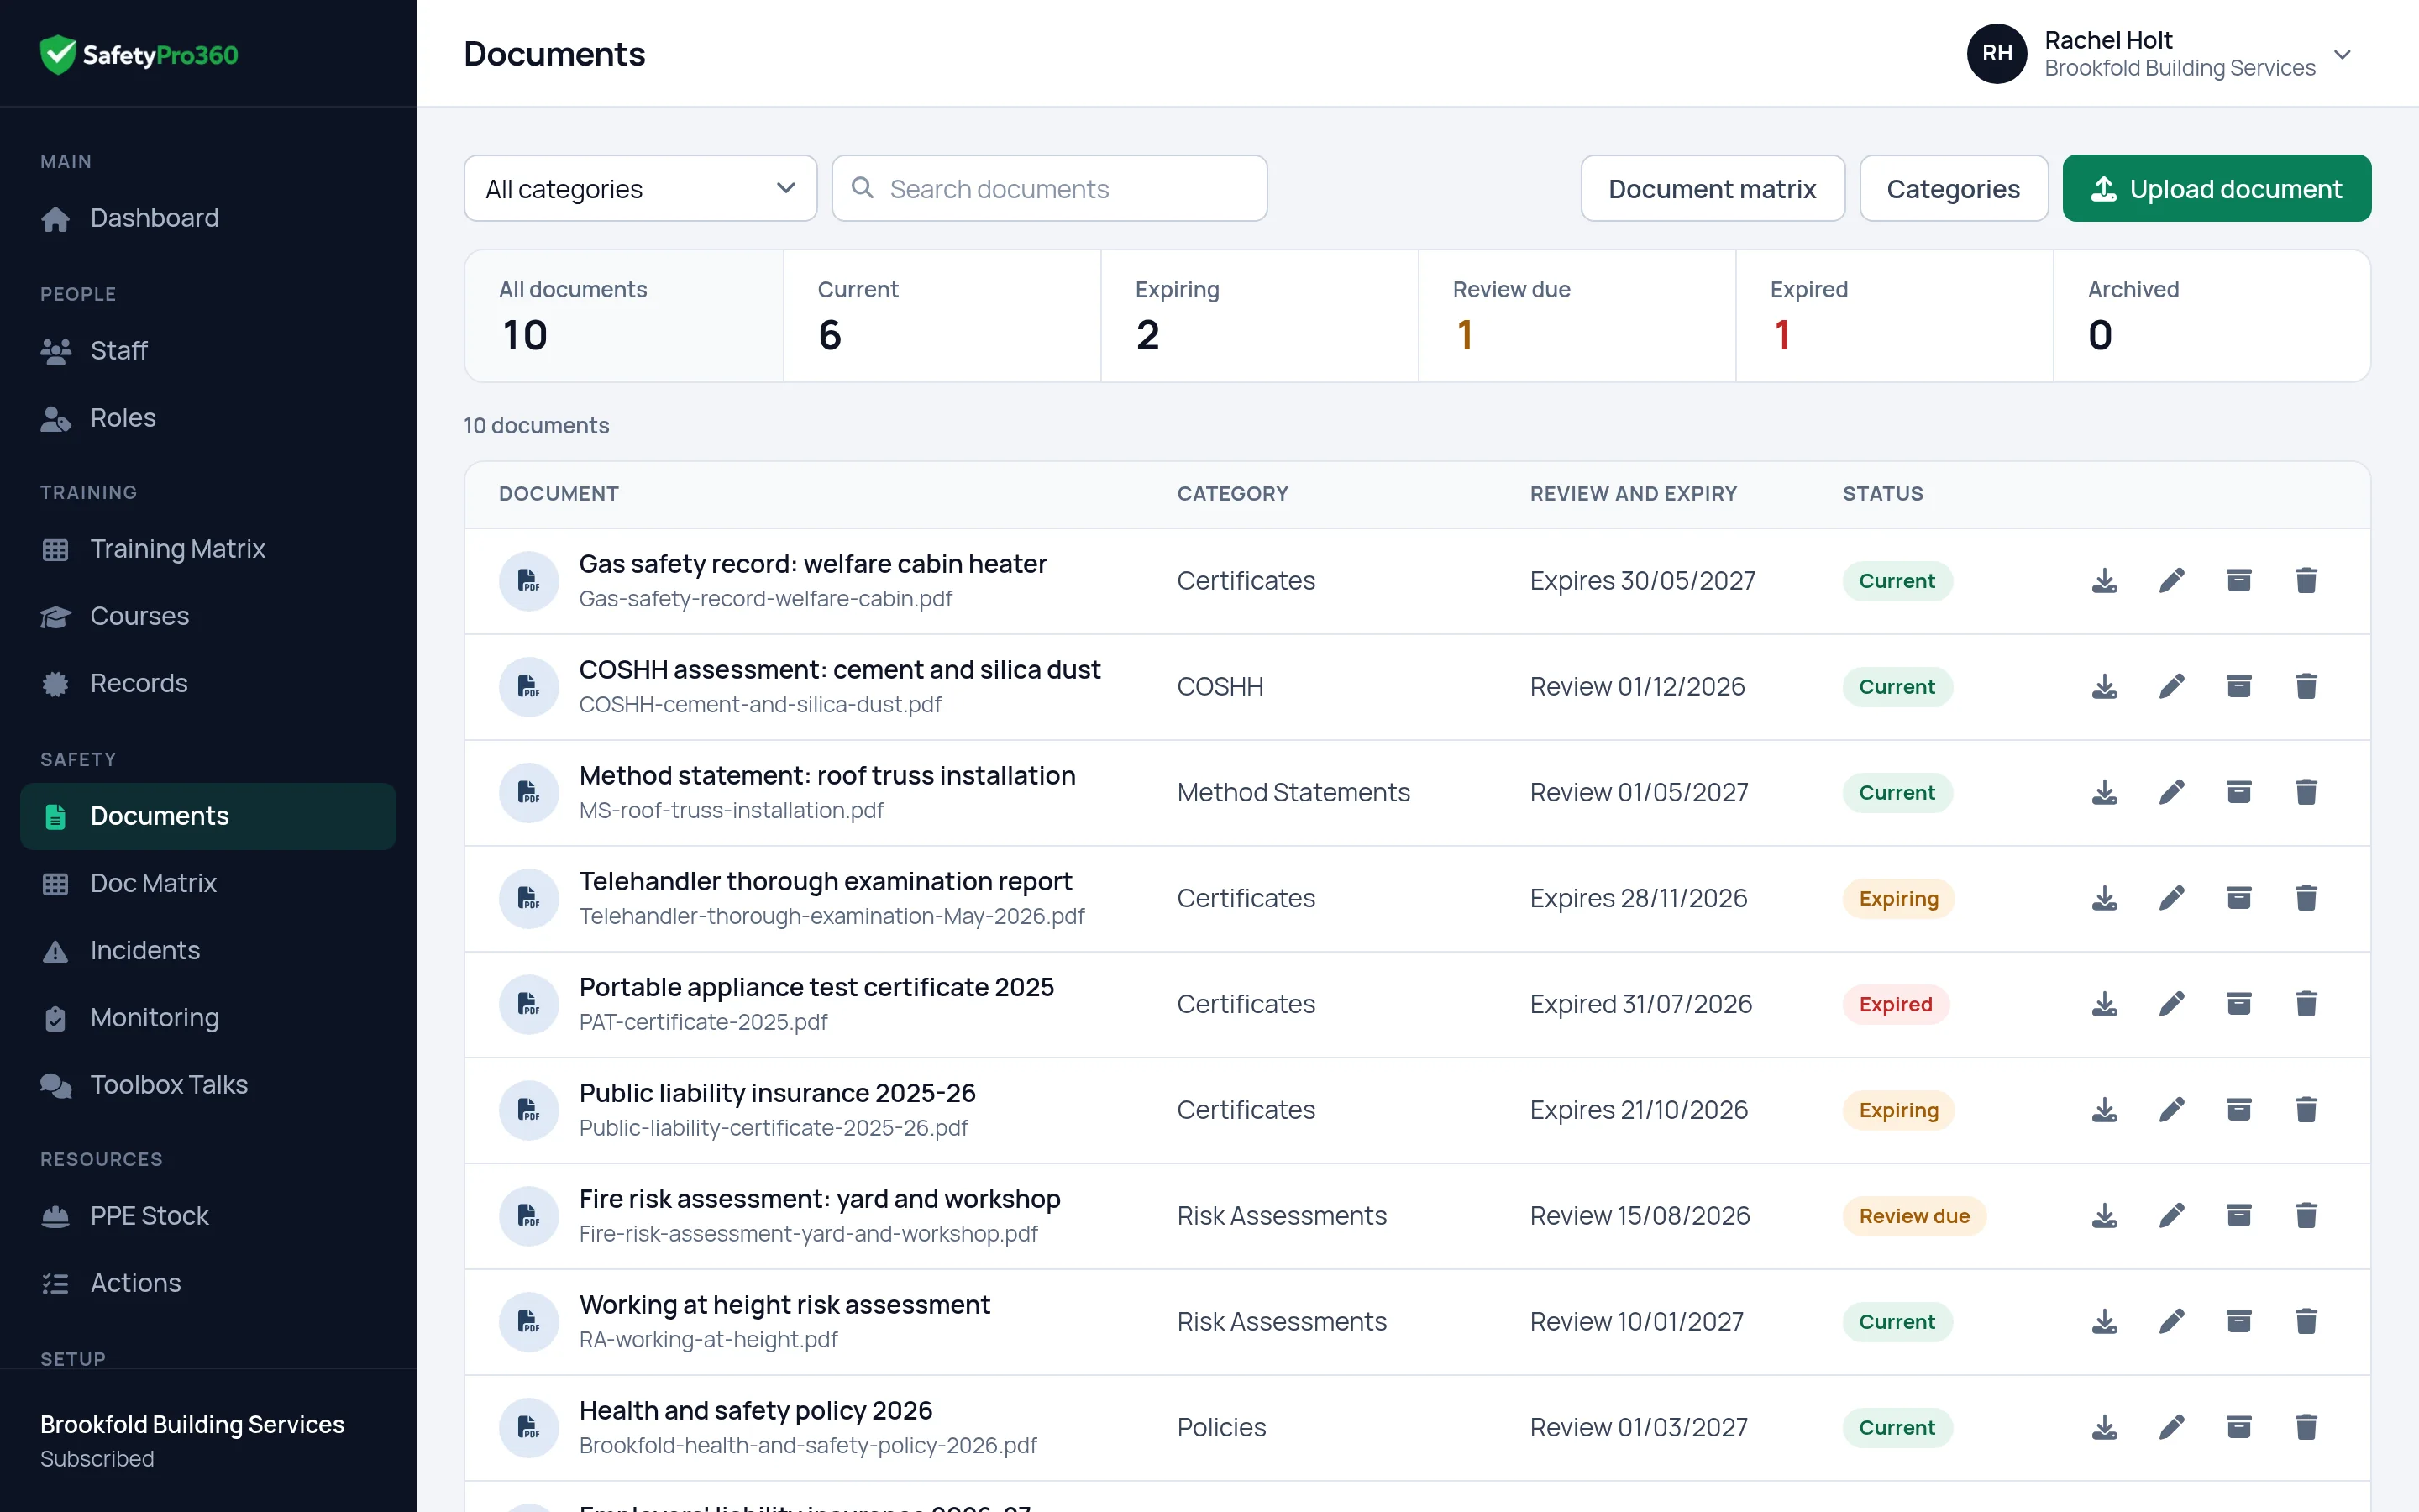This screenshot has height=1512, width=2419.
Task: Click the REVIEW AND EXPIRY column header
Action: [x=1634, y=494]
